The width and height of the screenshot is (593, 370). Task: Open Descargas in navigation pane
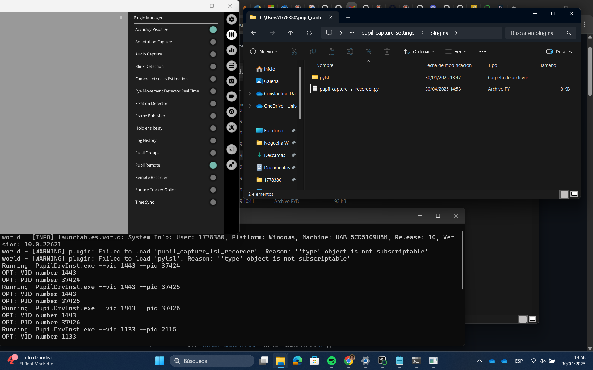tap(275, 155)
